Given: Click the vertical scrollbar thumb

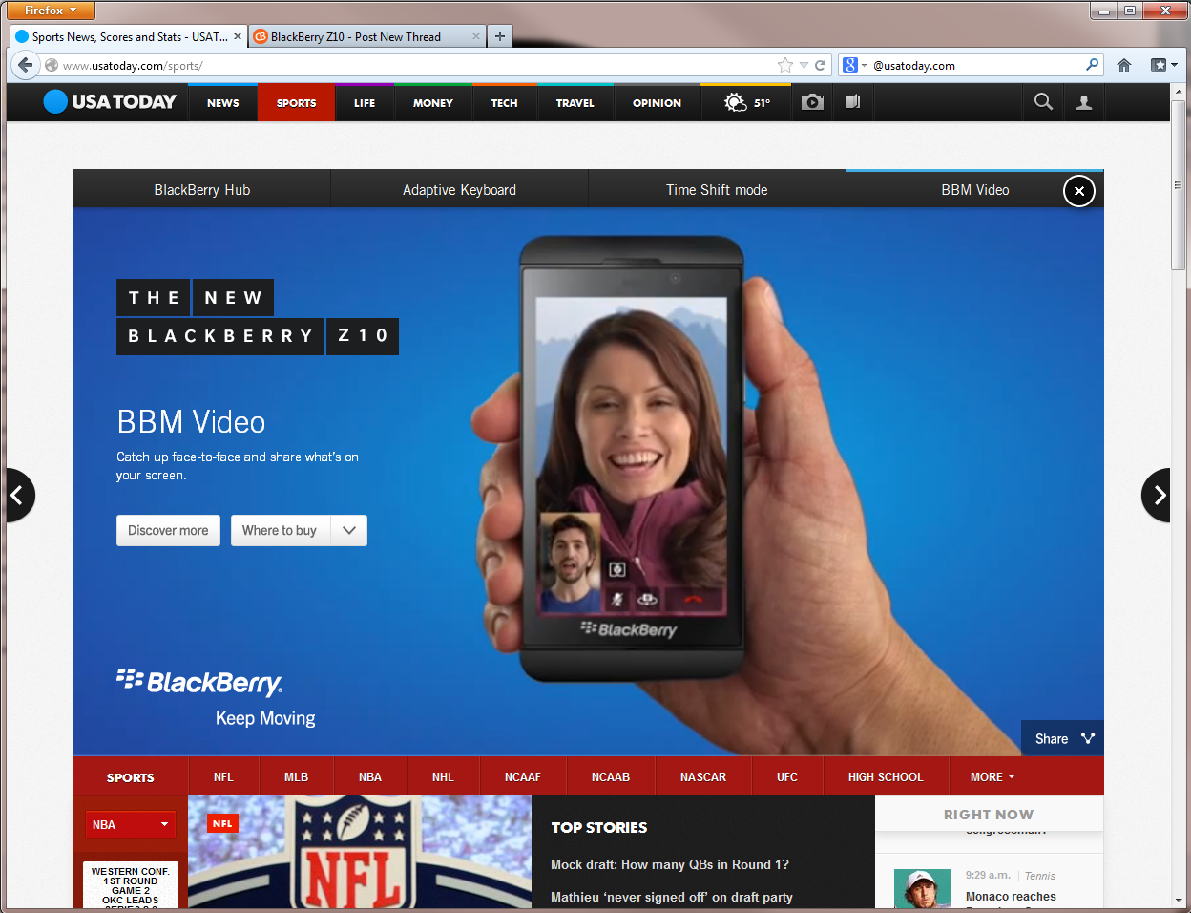Looking at the screenshot, I should pyautogui.click(x=1178, y=186).
